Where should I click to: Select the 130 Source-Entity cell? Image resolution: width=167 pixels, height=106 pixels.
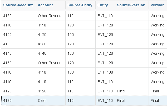(71, 72)
